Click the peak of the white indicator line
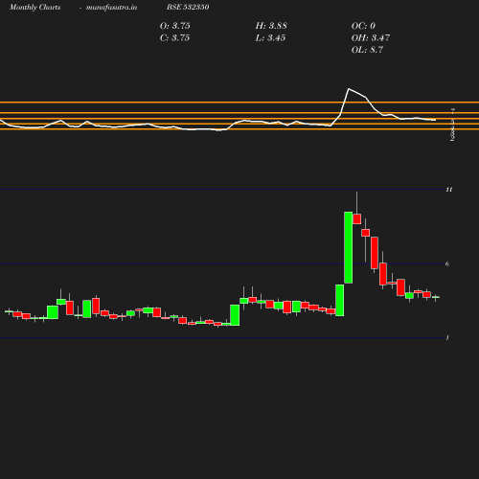The width and height of the screenshot is (479, 479). point(349,89)
